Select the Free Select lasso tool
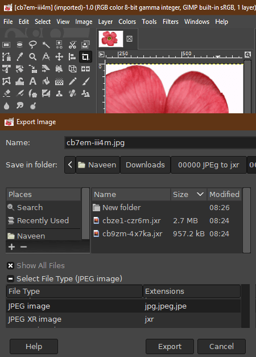Screen dimensions: 256x357 (x=33, y=44)
